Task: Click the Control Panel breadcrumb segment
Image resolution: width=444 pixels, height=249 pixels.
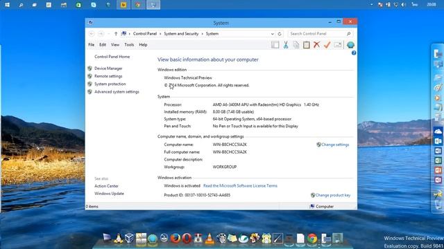Action: tap(145, 34)
